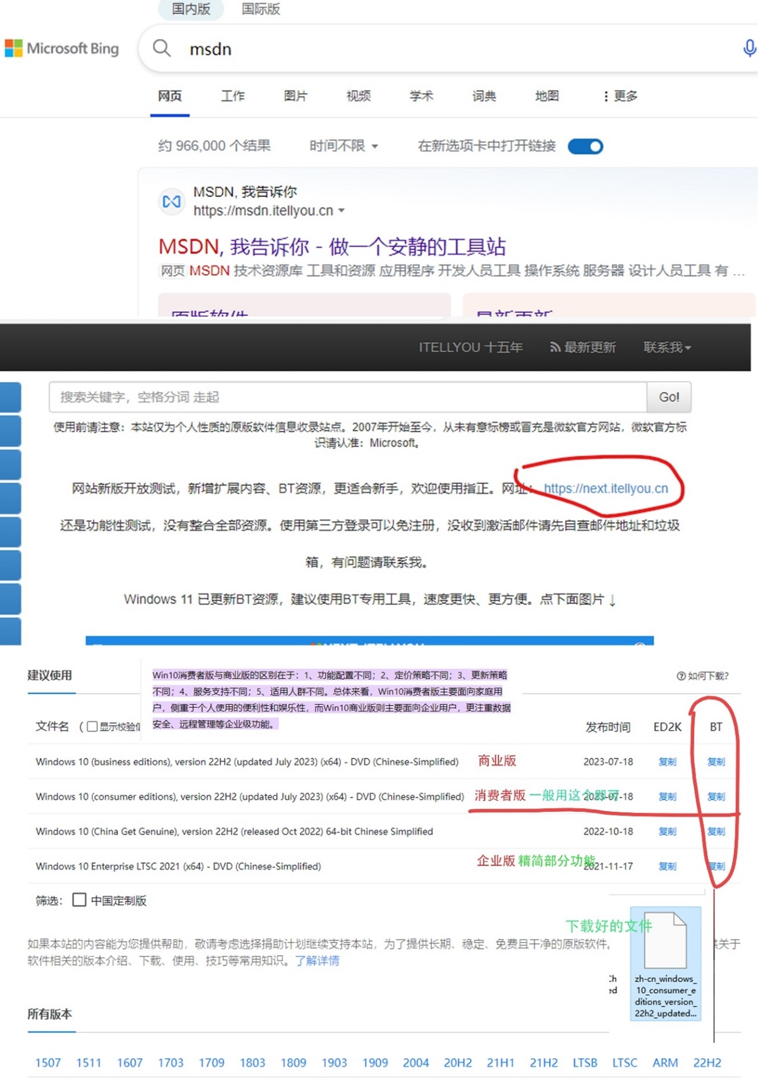Click the three-dot 更多 menu icon
Image resolution: width=759 pixels, height=1085 pixels.
point(606,96)
